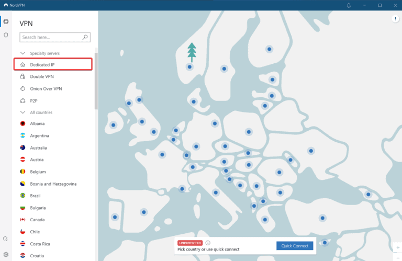Click the info icon beside Unprotected badge
The width and height of the screenshot is (402, 261).
point(208,243)
